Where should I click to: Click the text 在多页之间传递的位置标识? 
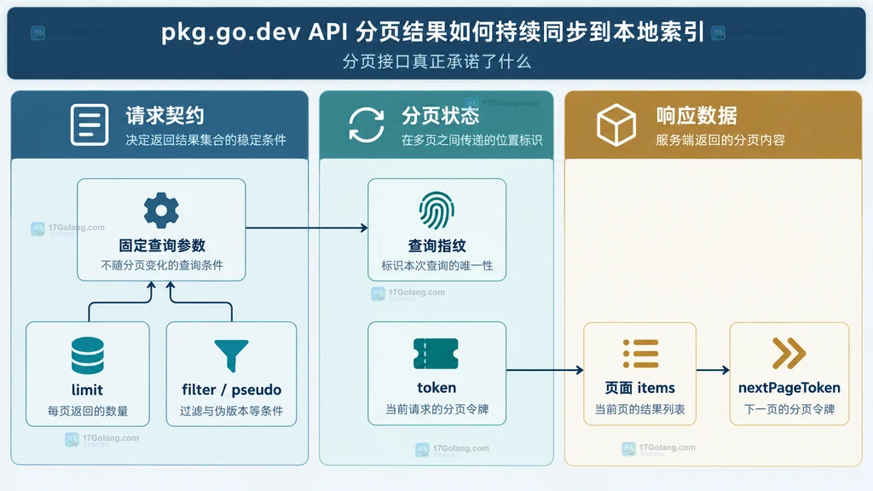[x=471, y=140]
